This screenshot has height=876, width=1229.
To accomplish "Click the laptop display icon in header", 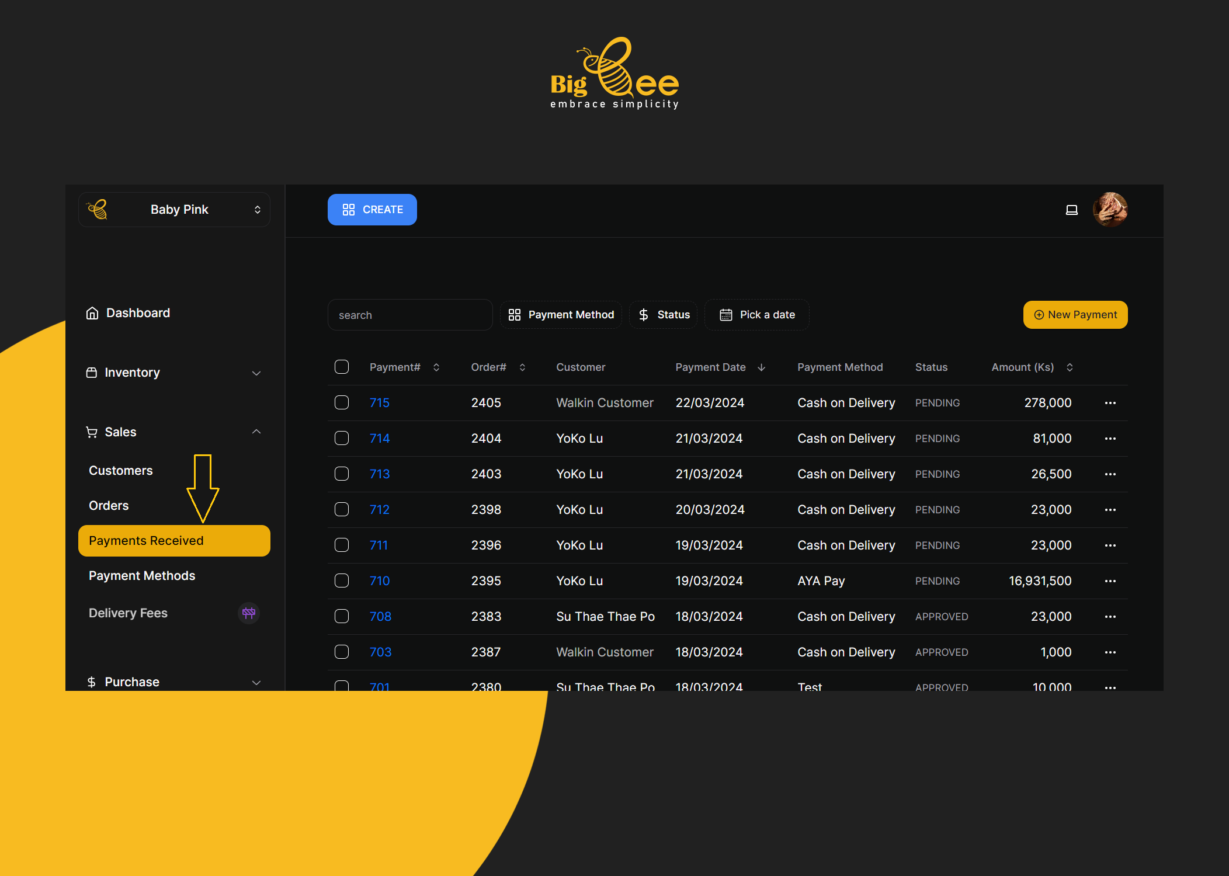I will (1071, 210).
